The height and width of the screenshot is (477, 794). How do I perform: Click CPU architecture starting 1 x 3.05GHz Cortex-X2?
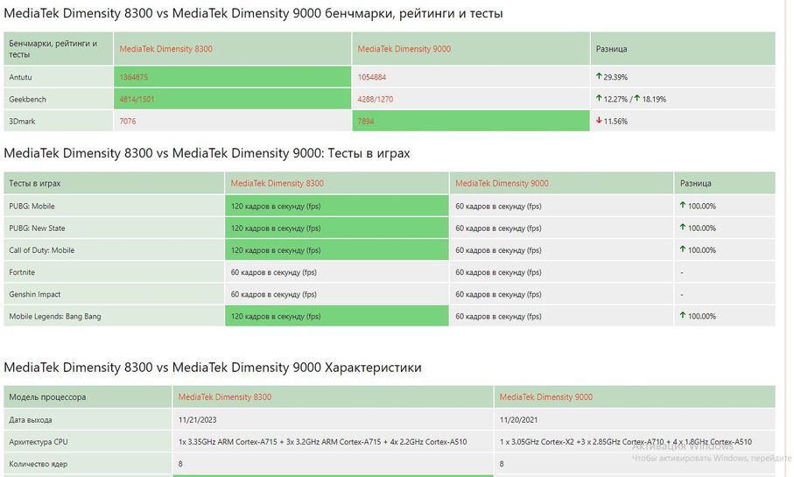[625, 442]
